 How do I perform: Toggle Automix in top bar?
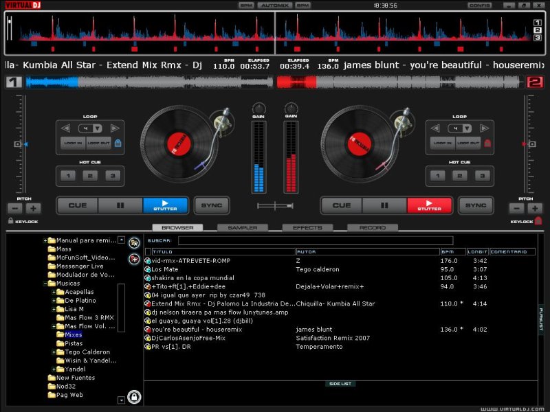[x=274, y=5]
